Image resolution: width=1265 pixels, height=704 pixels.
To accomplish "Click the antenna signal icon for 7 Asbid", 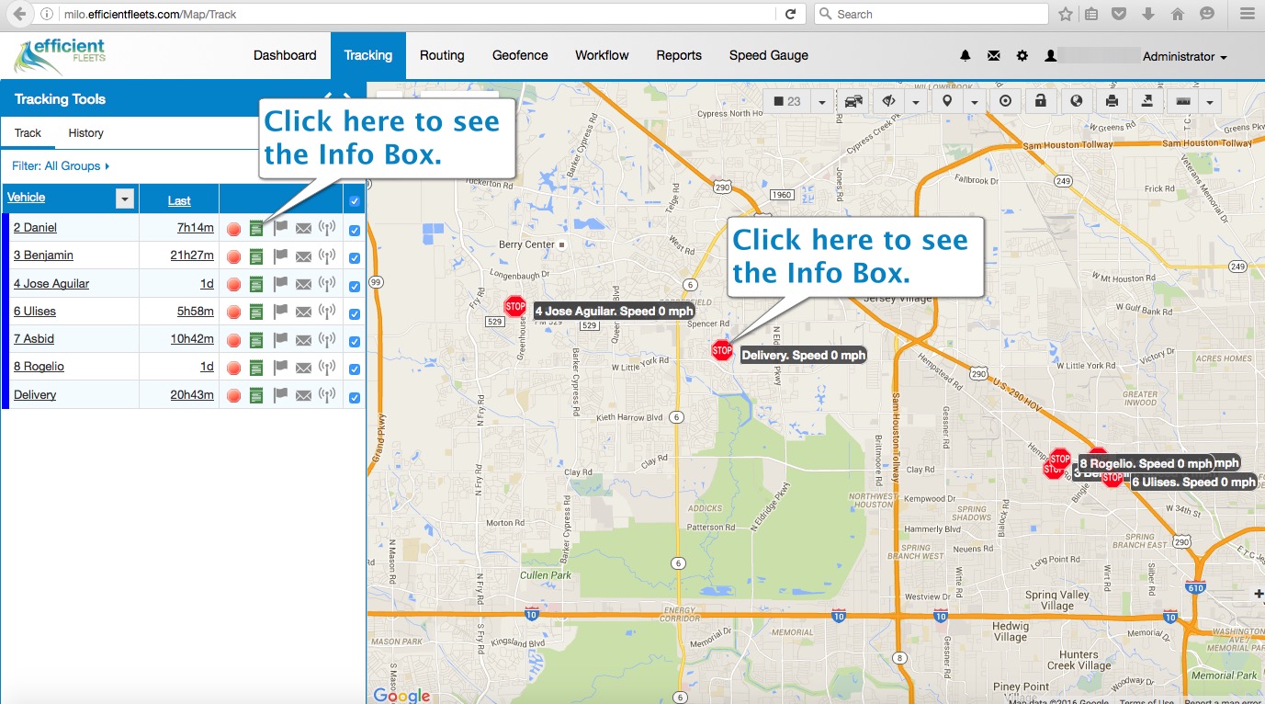I will coord(327,339).
